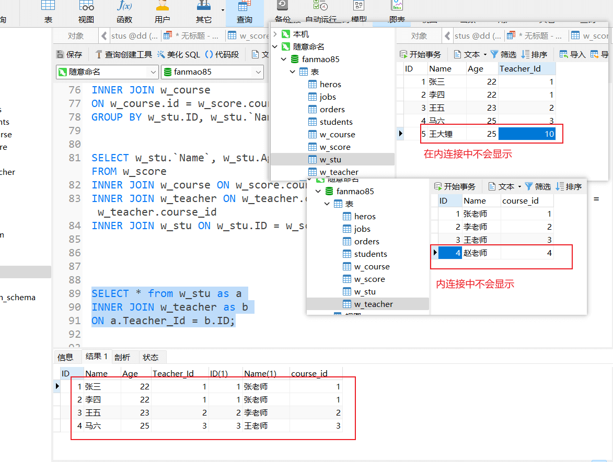
Task: Click the 保存 save button
Action: pyautogui.click(x=69, y=54)
